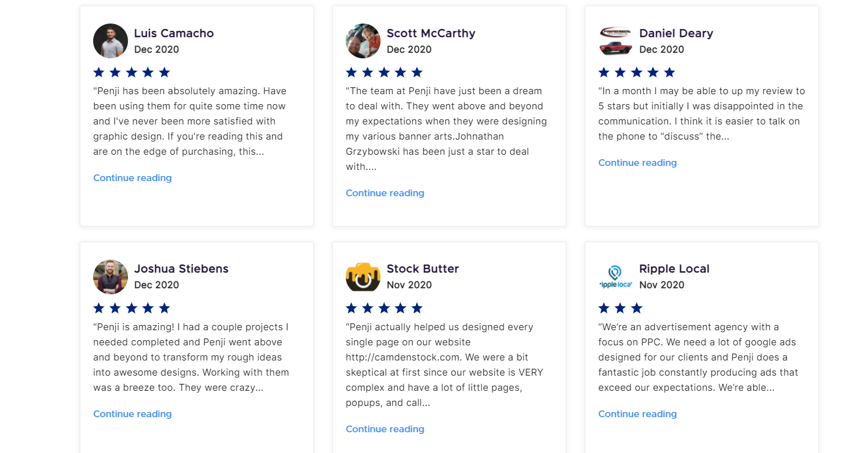Viewport: 857px width, 453px height.
Task: Expand Luis Camacho's review with Continue reading
Action: 132,178
